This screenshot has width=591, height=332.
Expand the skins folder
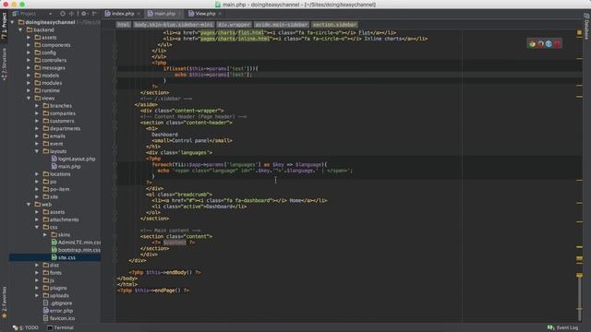(x=45, y=235)
